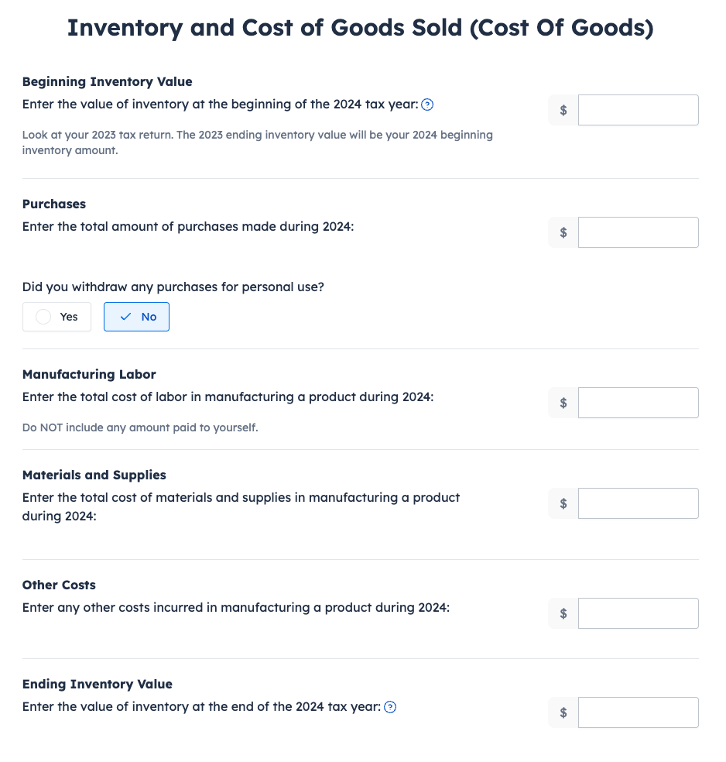Focus the total purchases amount input
This screenshot has width=726, height=762.
click(638, 233)
